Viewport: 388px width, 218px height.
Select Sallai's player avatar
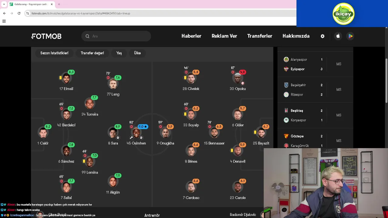pos(66,187)
